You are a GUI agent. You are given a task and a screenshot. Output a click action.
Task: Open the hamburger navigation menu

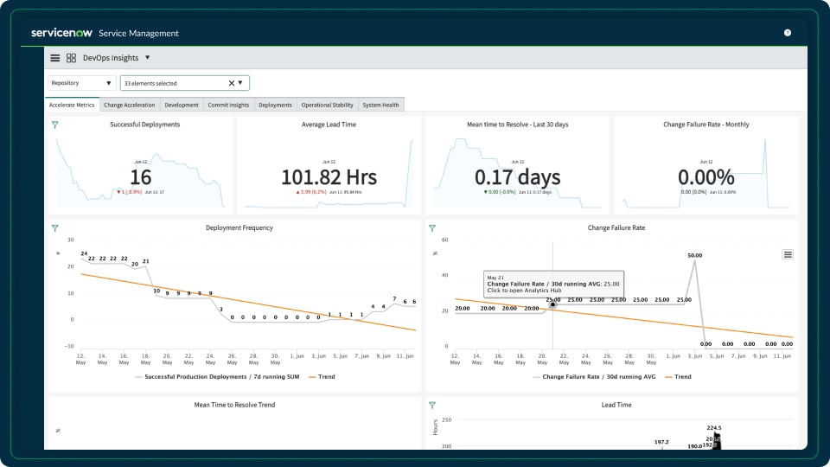(x=55, y=58)
